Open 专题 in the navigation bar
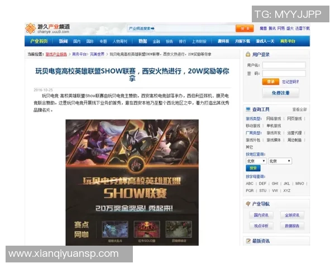This screenshot has width=335, height=268. coord(103,41)
